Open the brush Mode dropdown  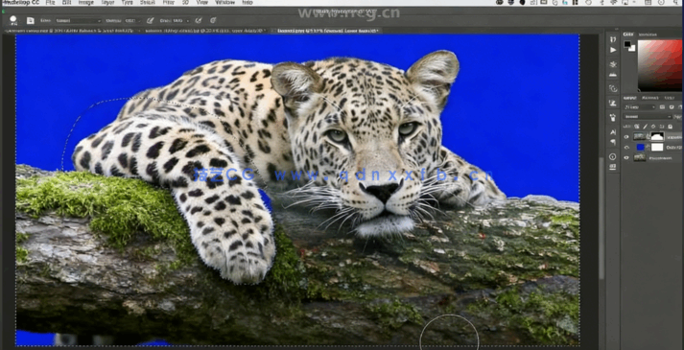[77, 20]
